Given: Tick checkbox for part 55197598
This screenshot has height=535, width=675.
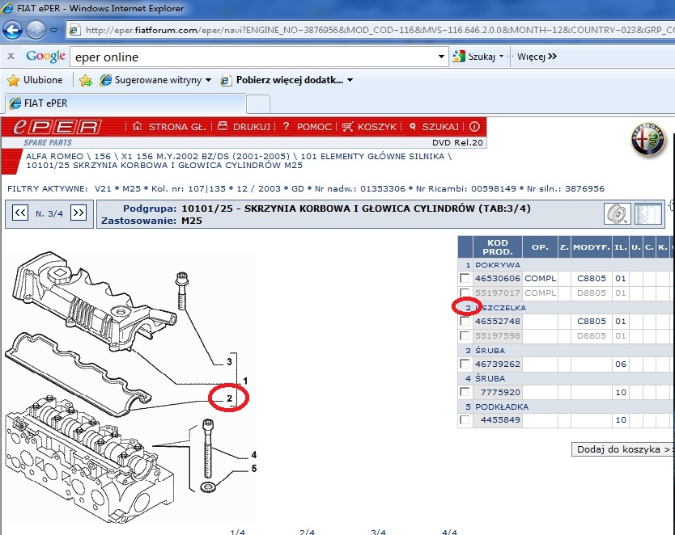Looking at the screenshot, I should (x=465, y=335).
